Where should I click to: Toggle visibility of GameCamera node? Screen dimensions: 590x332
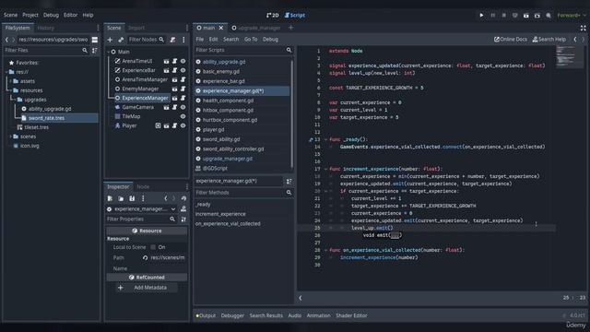tap(183, 107)
